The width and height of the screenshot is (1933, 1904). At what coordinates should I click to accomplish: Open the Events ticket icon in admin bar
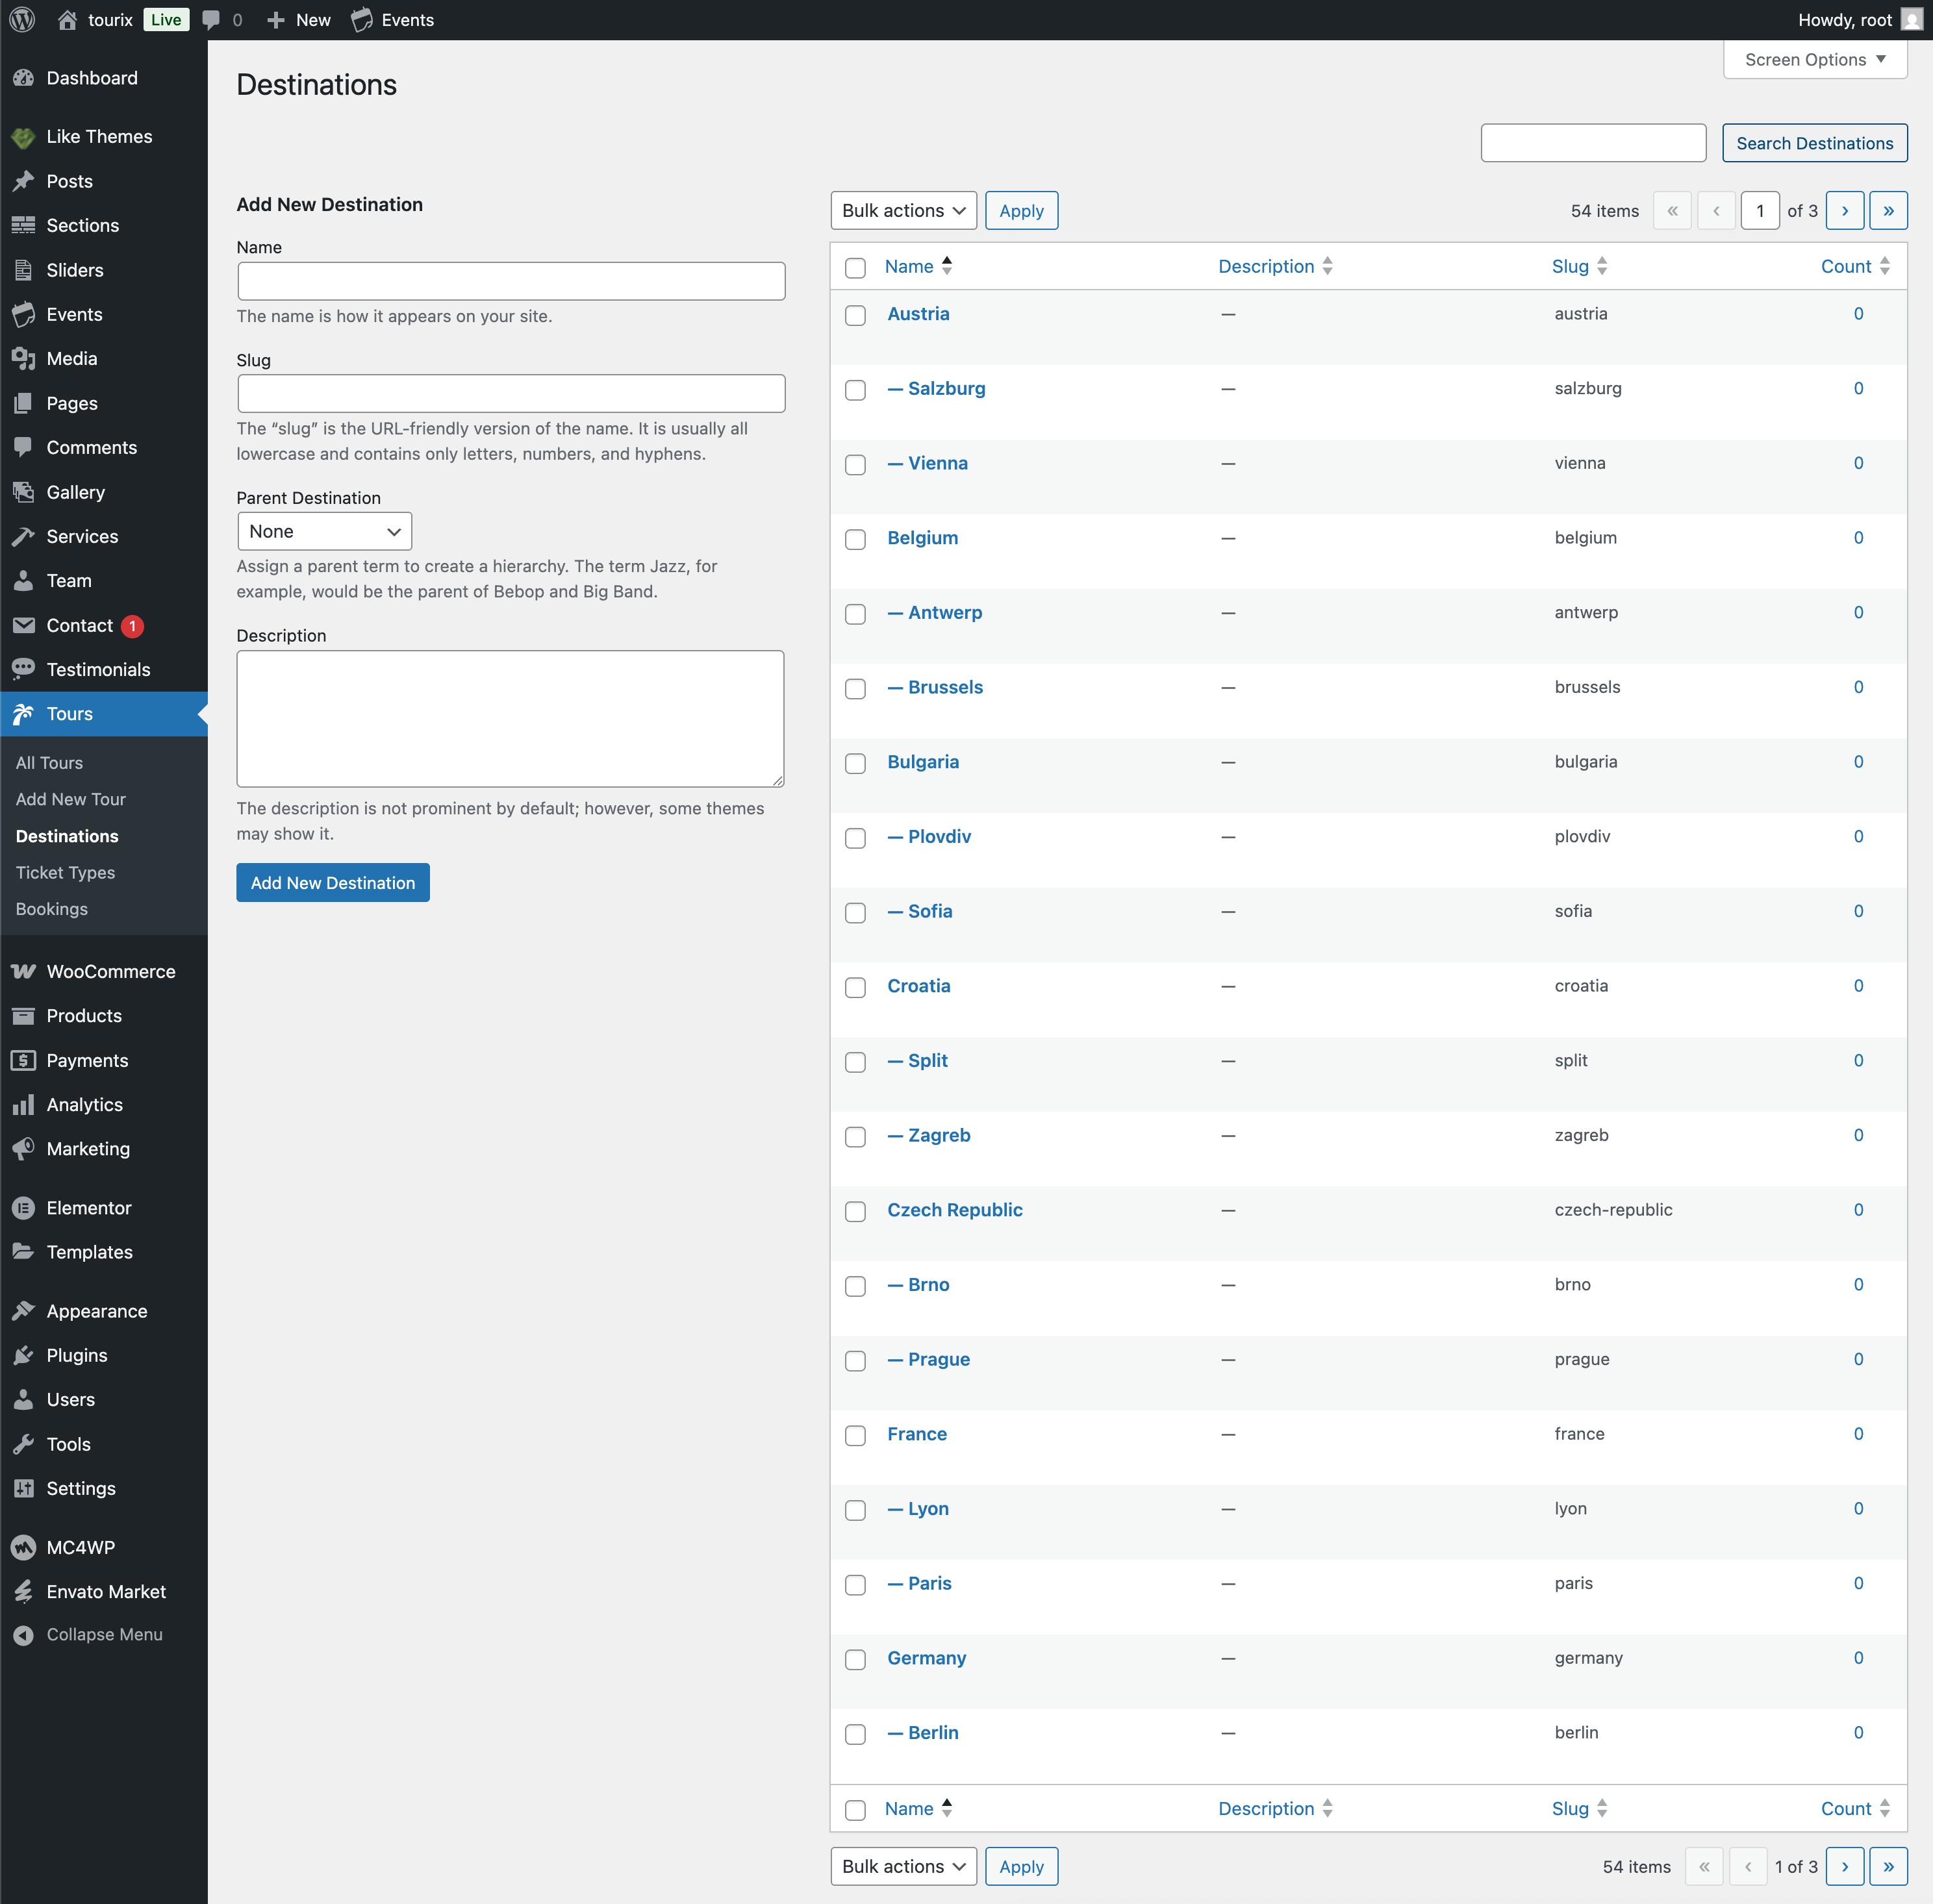(362, 20)
